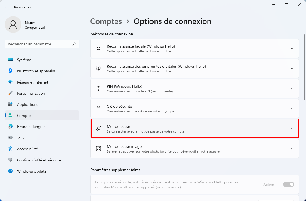Go to Comptes breadcrumb link
Viewport: 306px width, 201px height.
click(106, 21)
